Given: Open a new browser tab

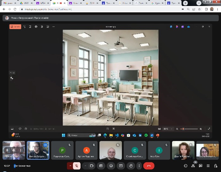Looking at the screenshot, I should [185, 3].
